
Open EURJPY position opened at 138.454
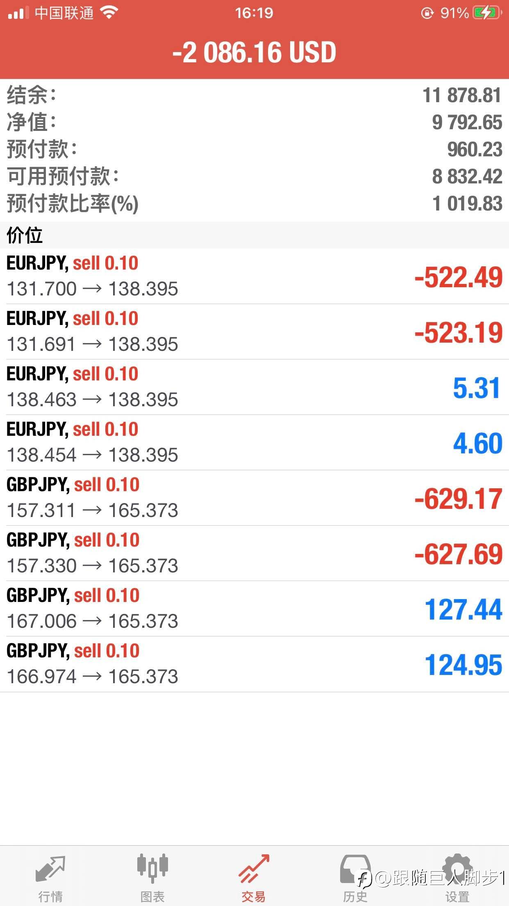point(254,442)
